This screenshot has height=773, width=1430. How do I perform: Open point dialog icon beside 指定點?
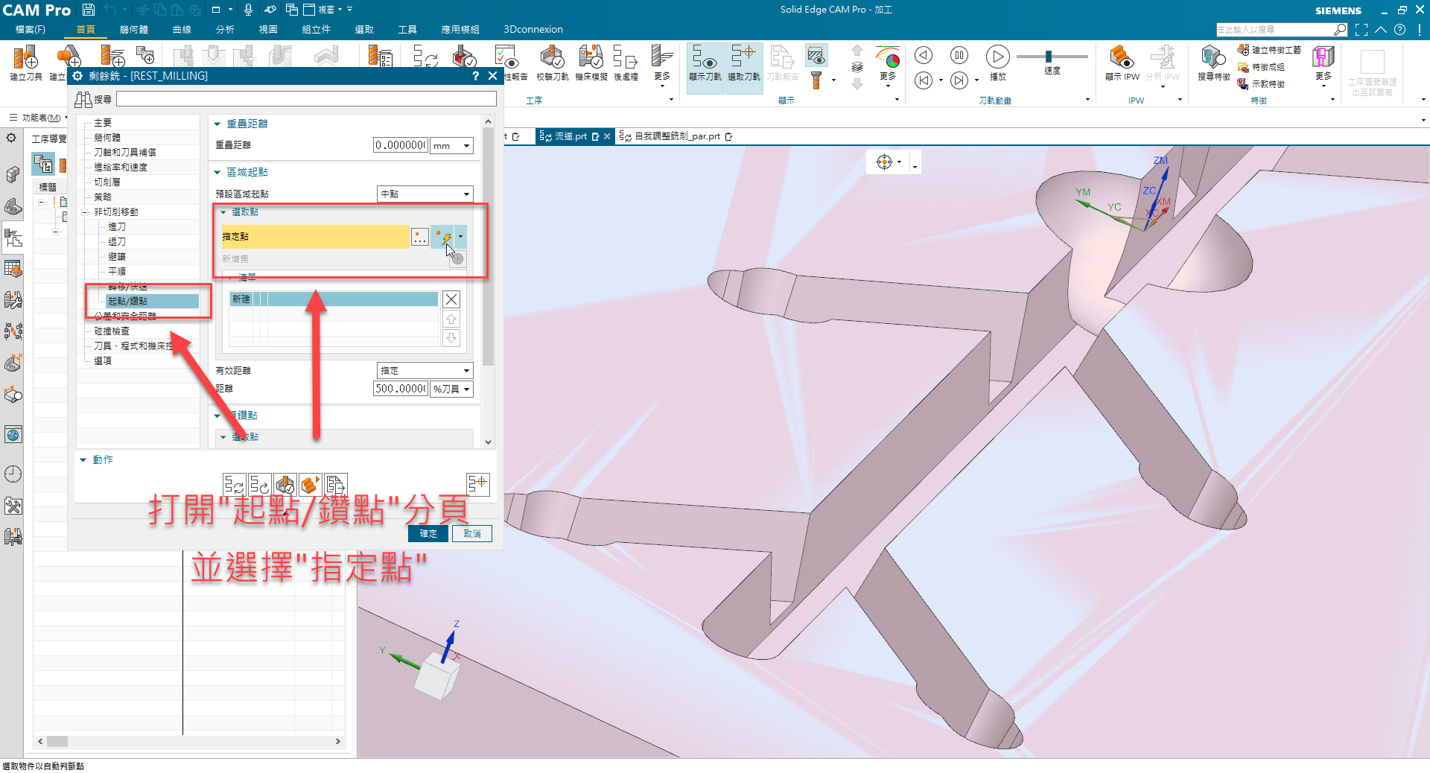point(420,237)
